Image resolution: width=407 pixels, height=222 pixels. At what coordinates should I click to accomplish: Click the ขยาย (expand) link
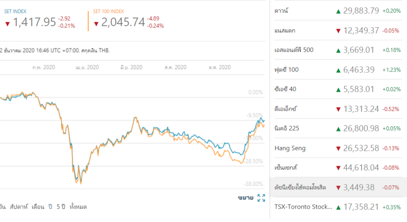[245, 198]
